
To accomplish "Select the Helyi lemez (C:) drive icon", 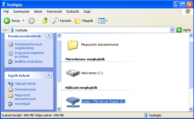I will 73,73.
